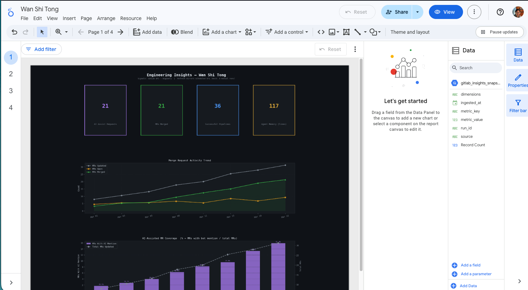
Task: Collapse the Data panel with chevron
Action: [x=520, y=281]
